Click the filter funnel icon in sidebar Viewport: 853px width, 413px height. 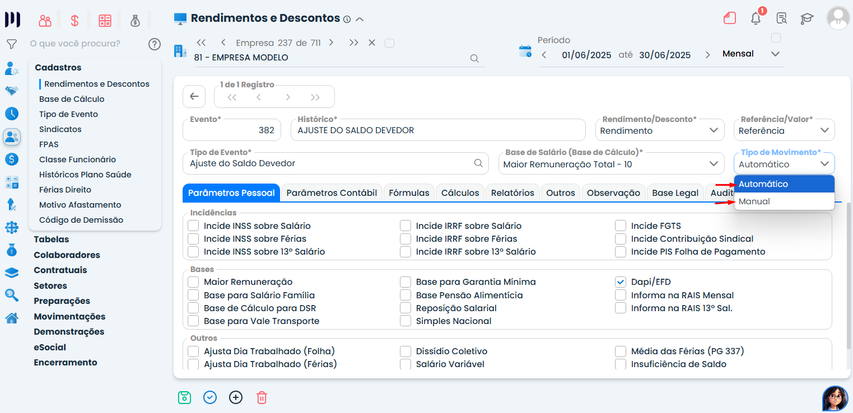[x=11, y=44]
